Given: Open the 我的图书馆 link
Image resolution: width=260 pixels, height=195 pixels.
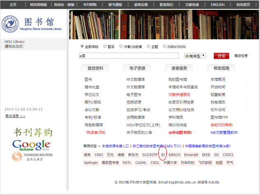Looking at the screenshot, I should (x=178, y=80).
